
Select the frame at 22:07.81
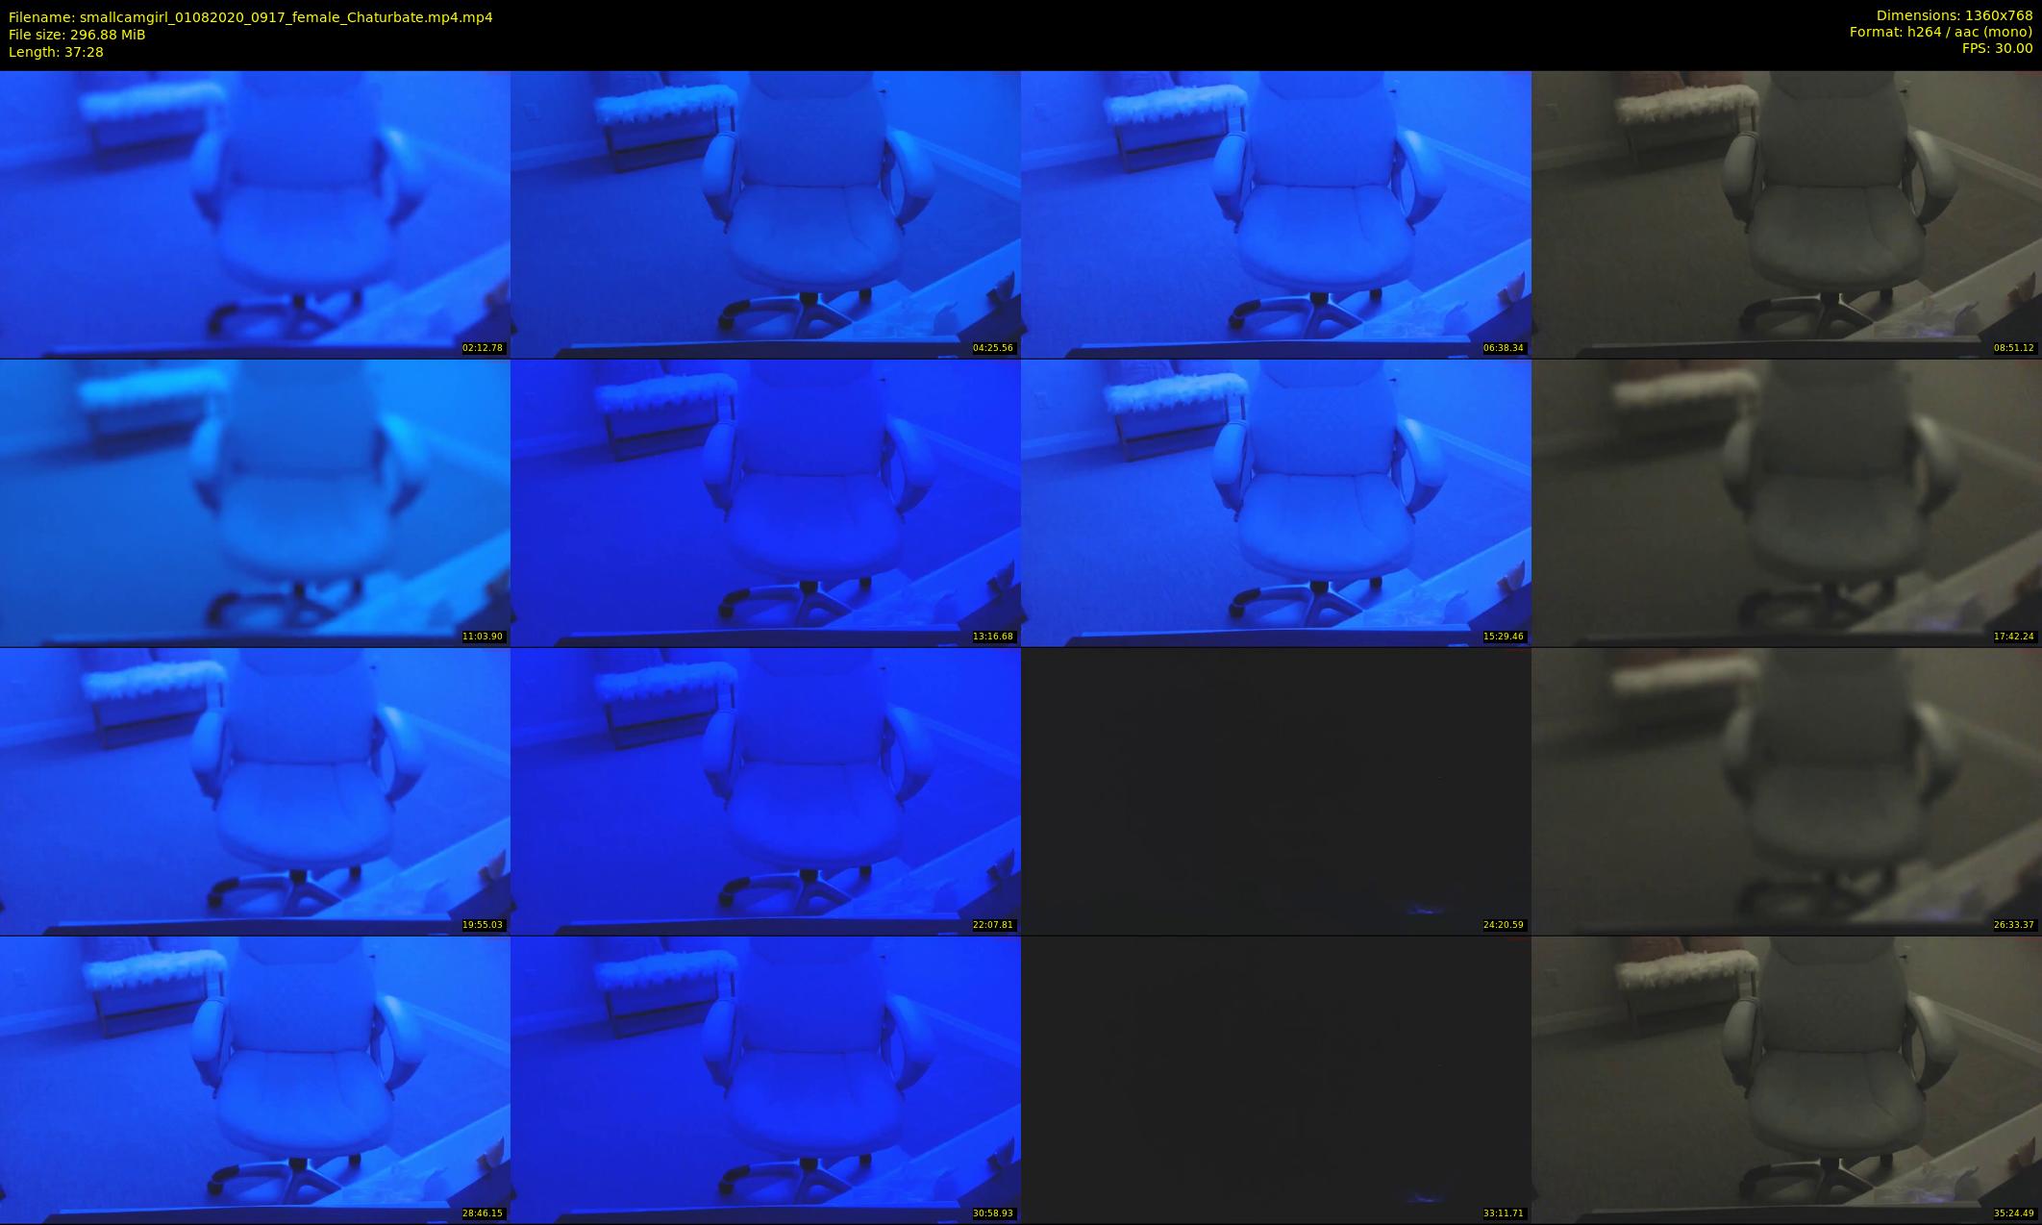pyautogui.click(x=765, y=790)
